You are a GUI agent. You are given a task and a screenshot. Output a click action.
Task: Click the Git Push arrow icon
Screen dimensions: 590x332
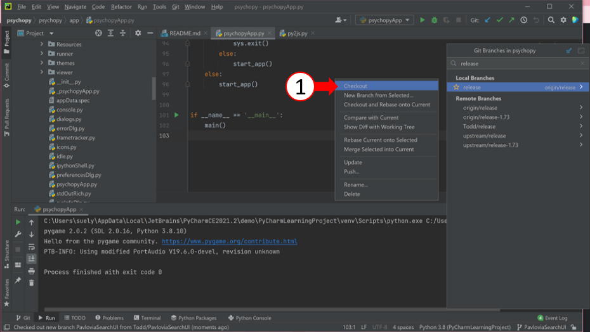pyautogui.click(x=512, y=20)
